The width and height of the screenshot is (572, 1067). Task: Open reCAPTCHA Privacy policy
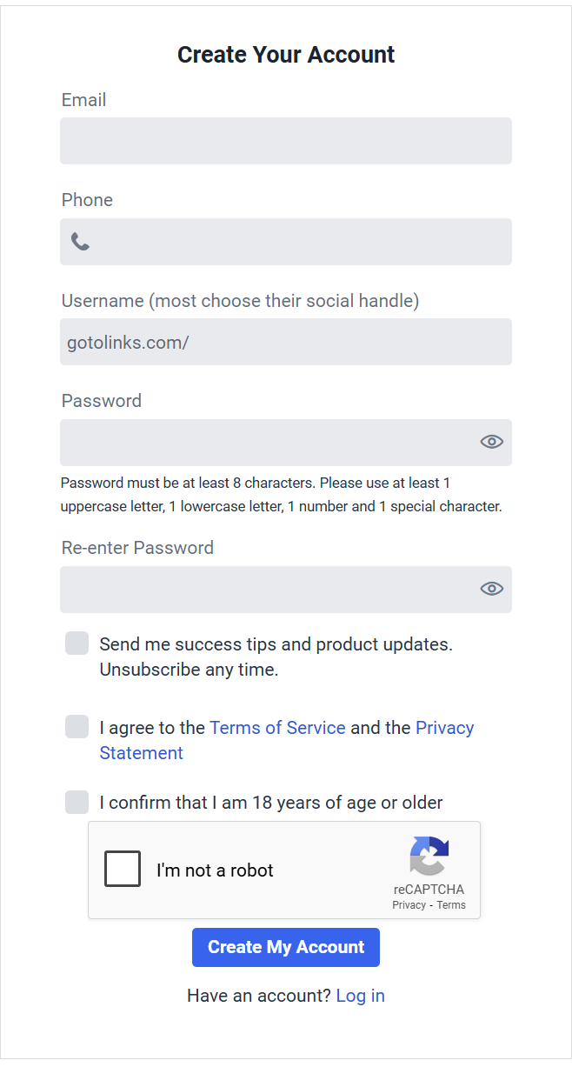click(409, 904)
